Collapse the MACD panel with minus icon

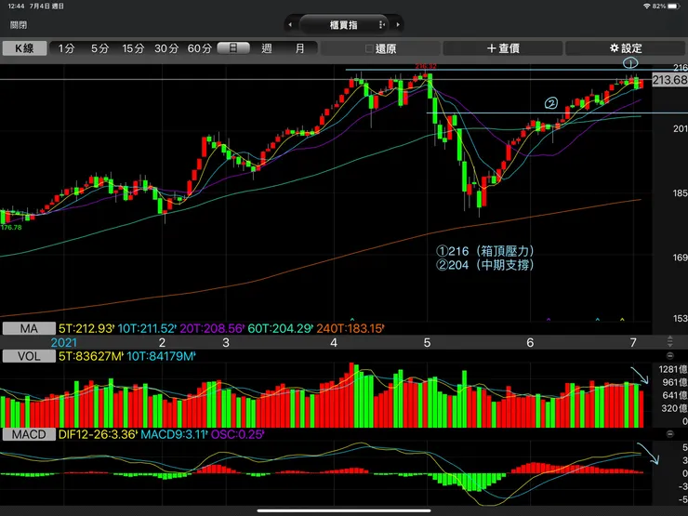click(x=670, y=434)
